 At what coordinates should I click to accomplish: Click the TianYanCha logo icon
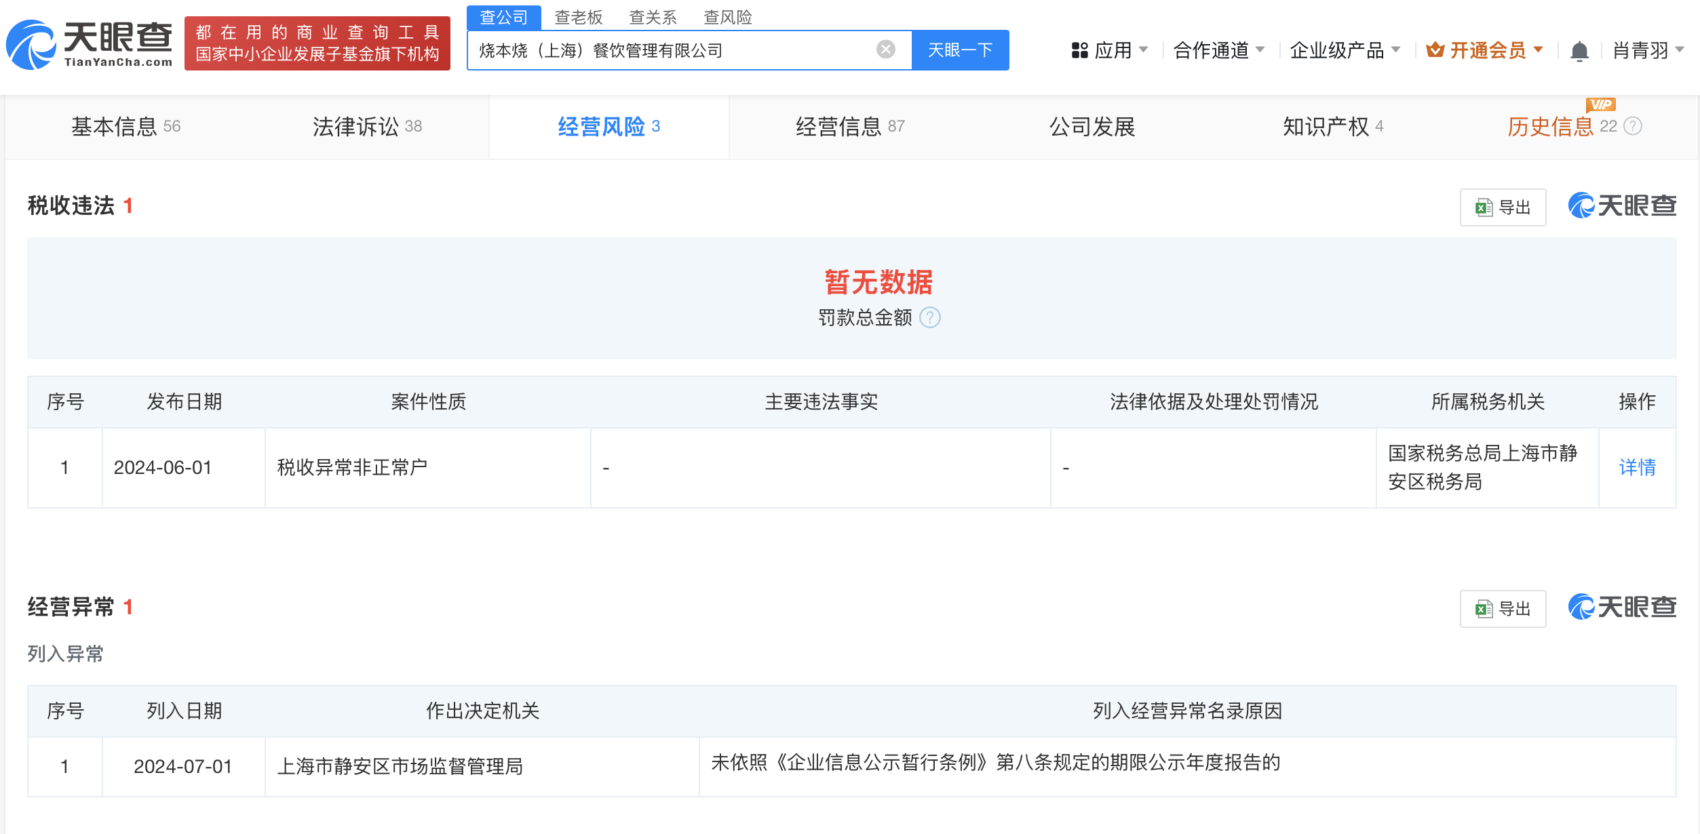(x=31, y=45)
